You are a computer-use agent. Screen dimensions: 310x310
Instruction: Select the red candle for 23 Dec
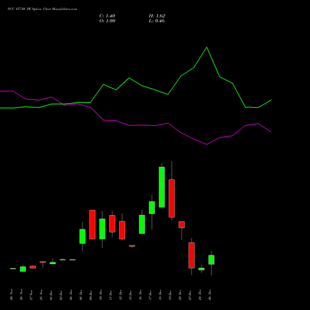[x=192, y=255]
